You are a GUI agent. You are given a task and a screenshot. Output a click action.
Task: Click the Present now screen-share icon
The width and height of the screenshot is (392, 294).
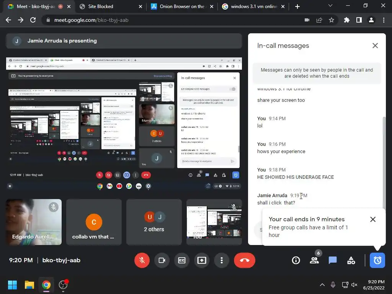pos(202,260)
